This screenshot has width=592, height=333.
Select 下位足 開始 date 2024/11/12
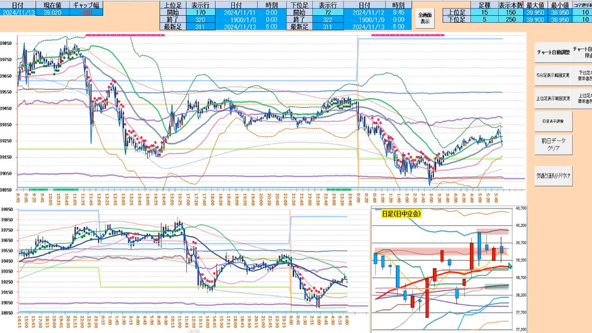coord(364,12)
